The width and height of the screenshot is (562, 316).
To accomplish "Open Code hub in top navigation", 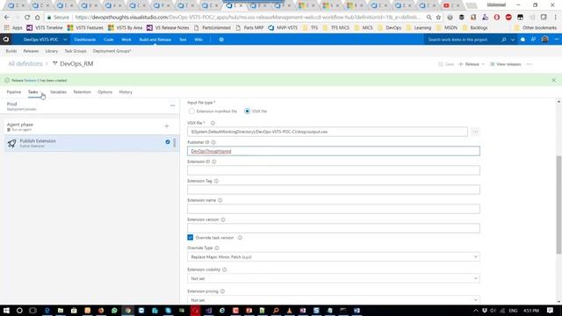I will coord(109,39).
